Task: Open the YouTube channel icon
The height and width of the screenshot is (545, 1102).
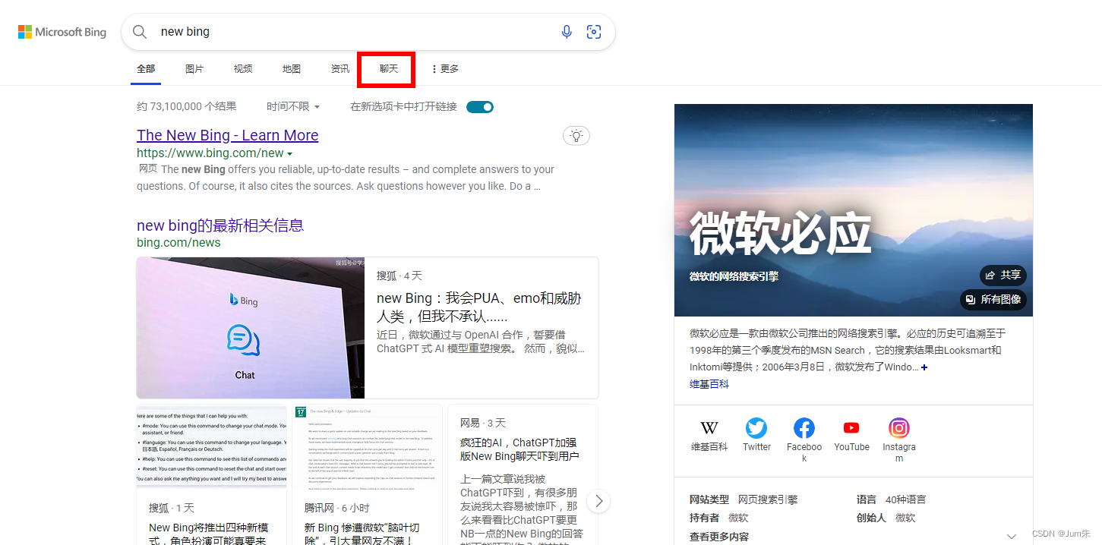Action: [x=851, y=428]
